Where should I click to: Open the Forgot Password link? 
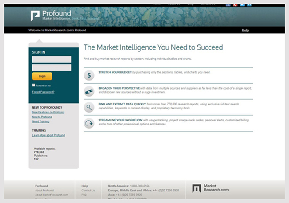(x=43, y=92)
